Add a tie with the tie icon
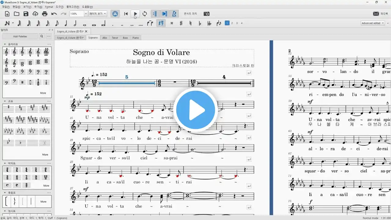Image resolution: width=391 pixels, height=220 pixels. [x=150, y=23]
